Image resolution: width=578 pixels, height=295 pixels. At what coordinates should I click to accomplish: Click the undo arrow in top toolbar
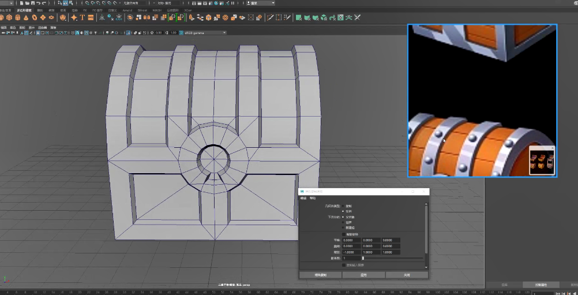(x=37, y=3)
